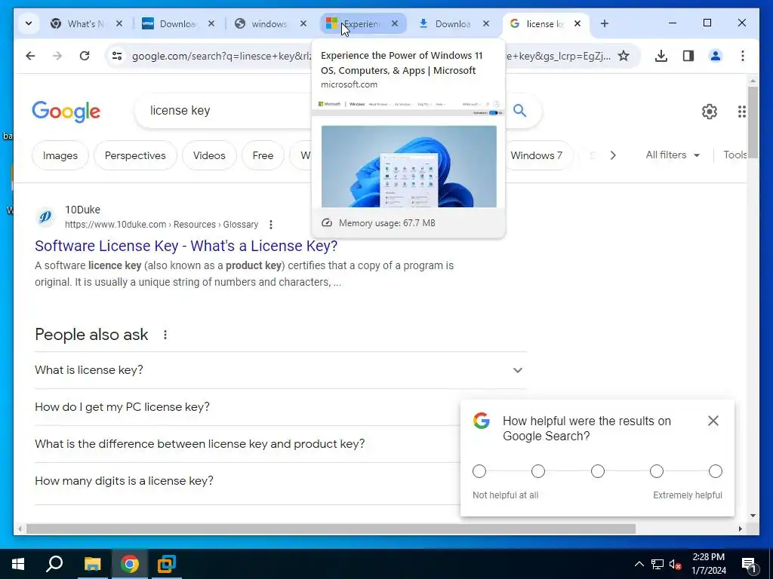Show more filter chips arrow
Image resolution: width=773 pixels, height=579 pixels.
[x=613, y=155]
